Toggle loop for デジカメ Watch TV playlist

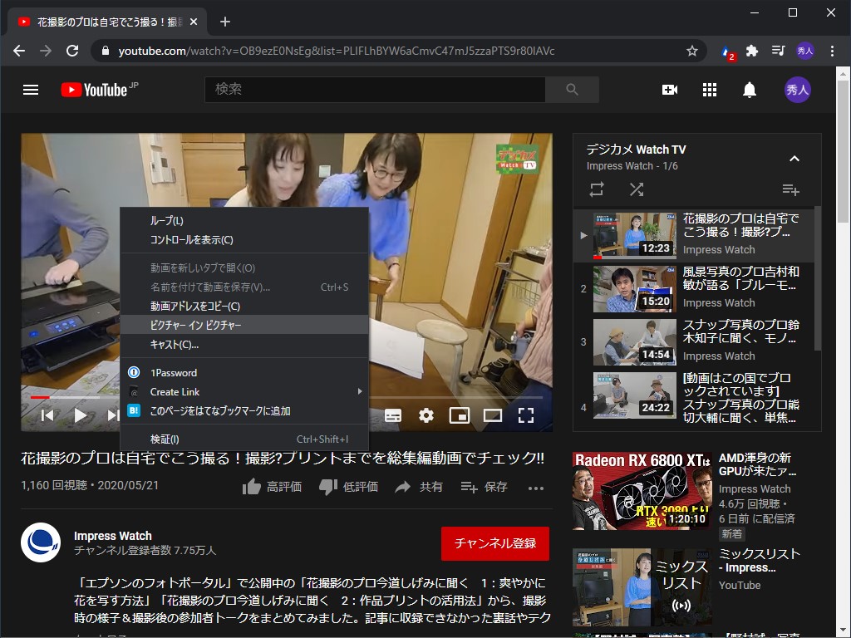point(596,189)
